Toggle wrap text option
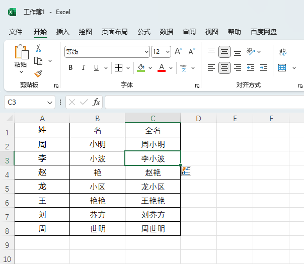 tap(283, 52)
